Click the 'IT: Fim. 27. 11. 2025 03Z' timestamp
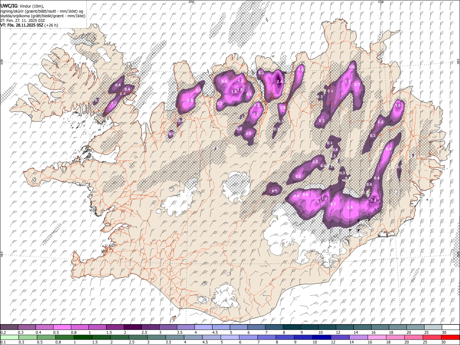Screen dimensions: 460x345 click(23, 20)
